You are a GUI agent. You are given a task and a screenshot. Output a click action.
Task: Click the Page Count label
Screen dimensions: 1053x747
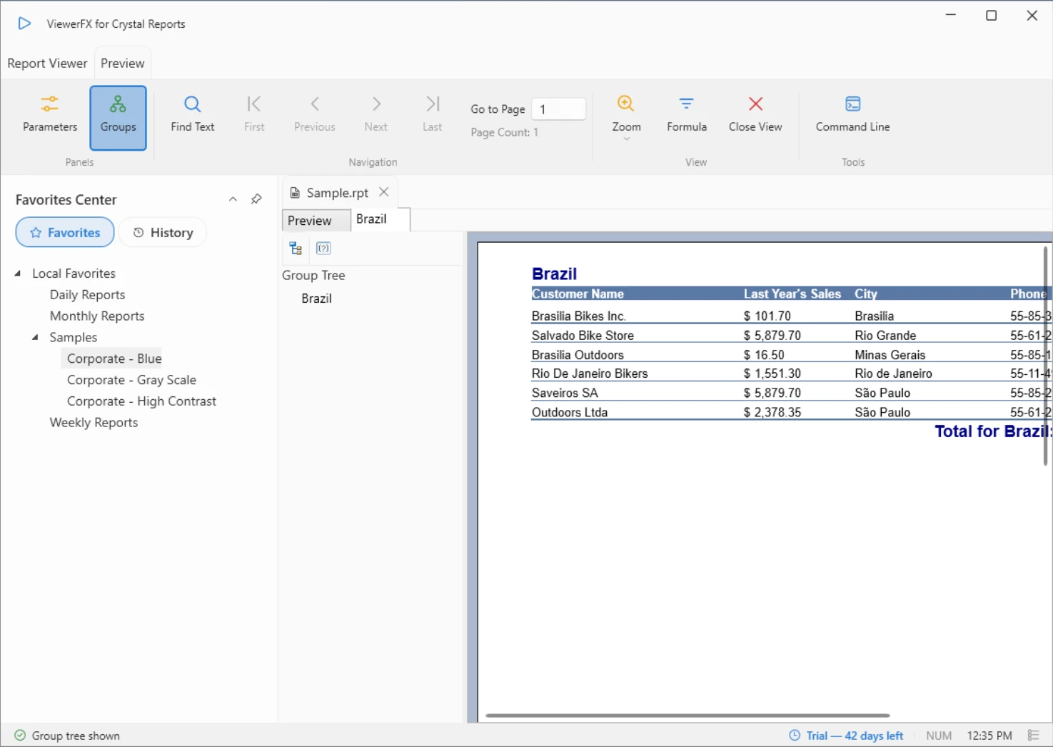click(504, 133)
